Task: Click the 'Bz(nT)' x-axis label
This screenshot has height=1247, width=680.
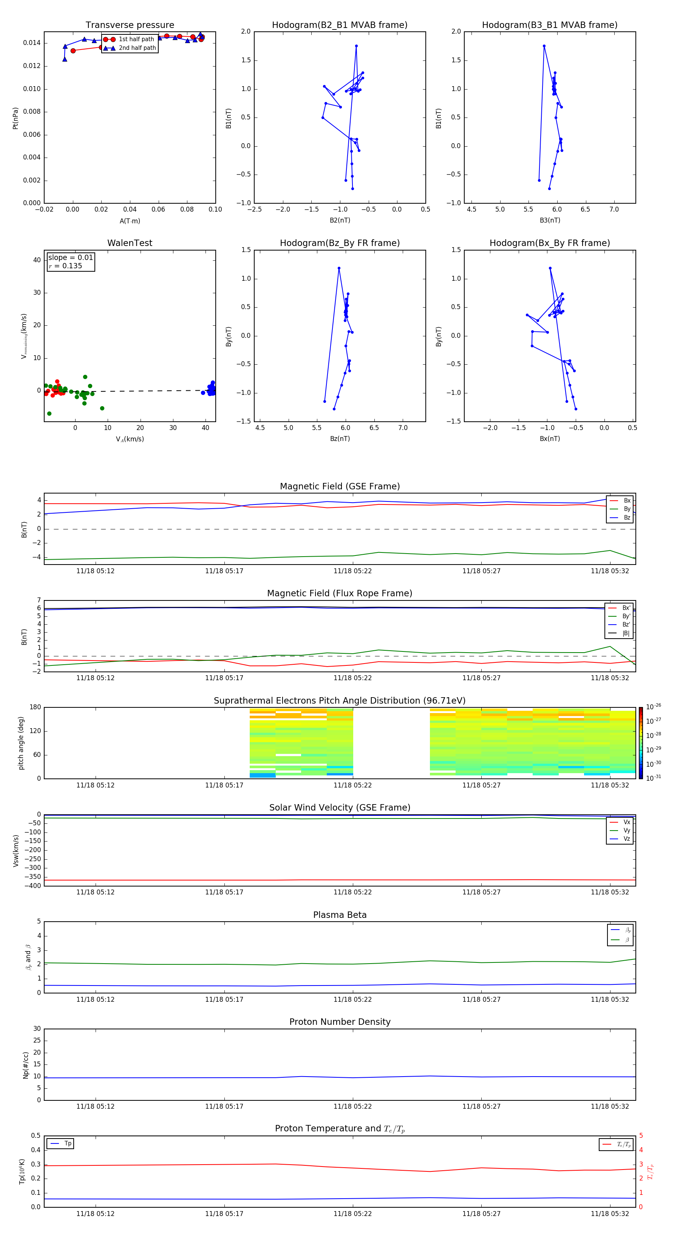Action: 340,439
